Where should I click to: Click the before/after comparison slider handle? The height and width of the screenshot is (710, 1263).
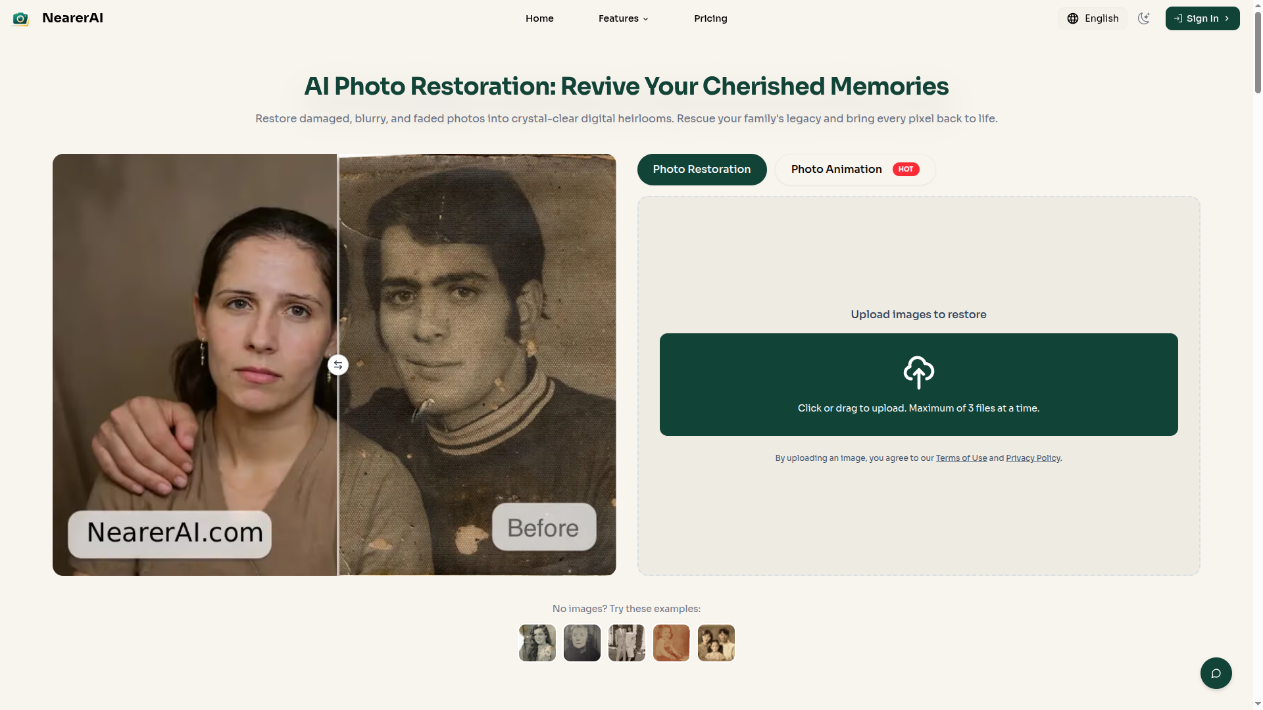click(338, 365)
